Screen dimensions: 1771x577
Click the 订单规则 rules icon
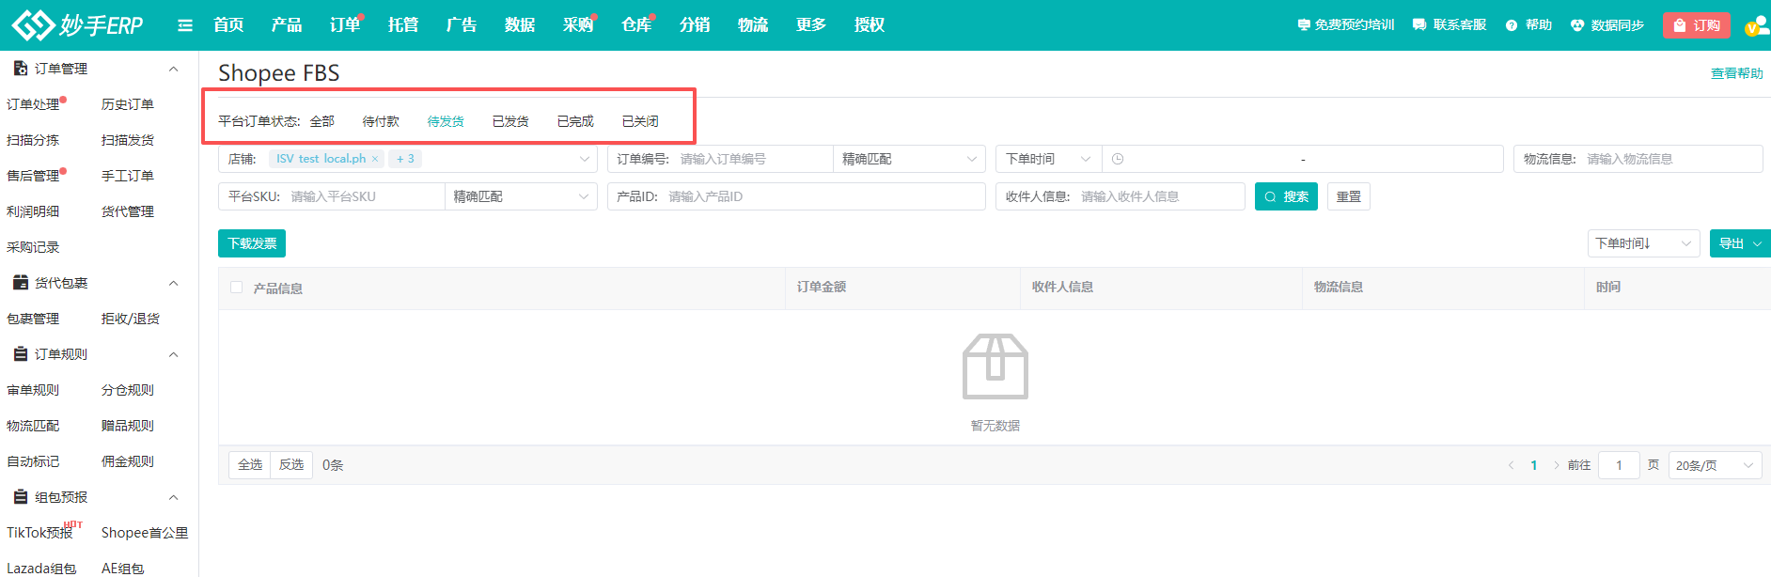pos(21,354)
